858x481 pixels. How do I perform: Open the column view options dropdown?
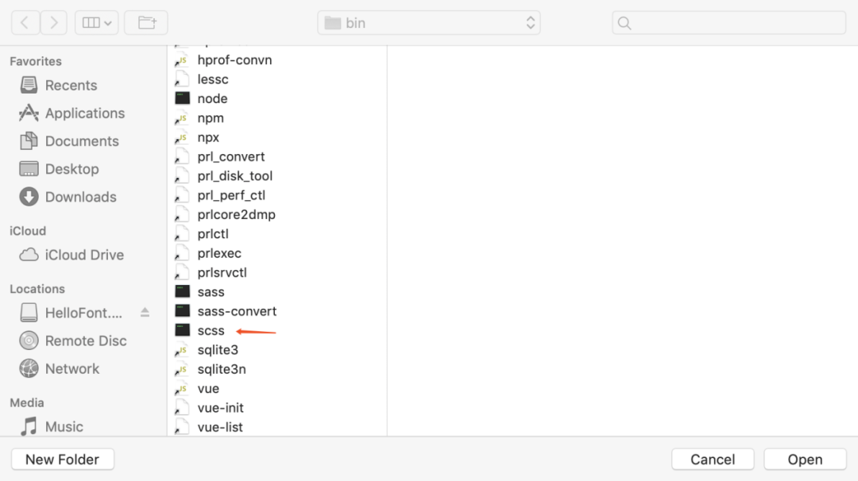[x=97, y=23]
